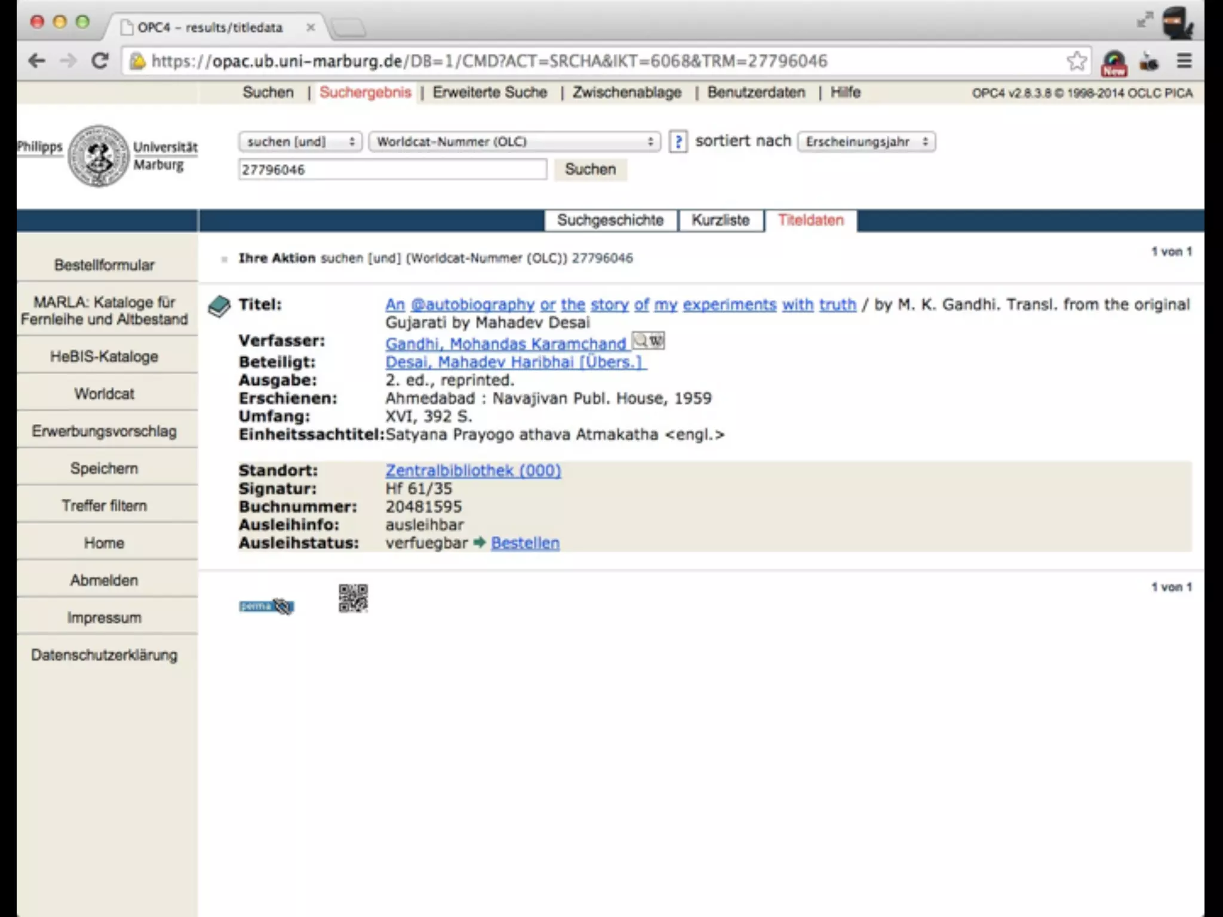
Task: Open the Suchgeschichte tab
Action: point(610,220)
